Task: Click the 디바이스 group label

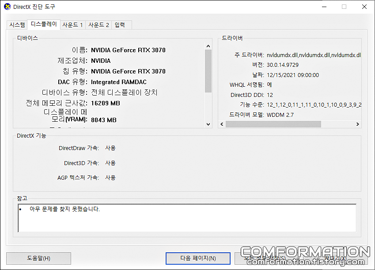Action: (x=27, y=38)
